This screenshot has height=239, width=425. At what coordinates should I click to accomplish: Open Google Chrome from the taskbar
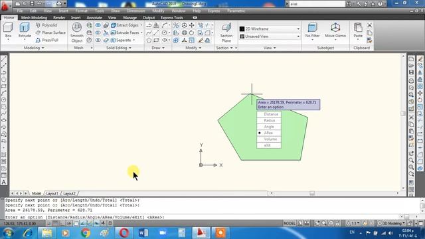(86, 233)
